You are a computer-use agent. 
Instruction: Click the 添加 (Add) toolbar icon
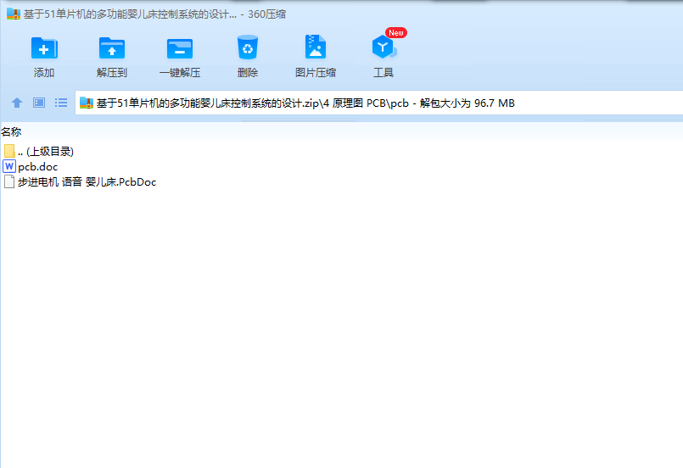pyautogui.click(x=44, y=47)
